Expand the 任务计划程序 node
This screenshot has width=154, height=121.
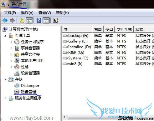[11, 42]
